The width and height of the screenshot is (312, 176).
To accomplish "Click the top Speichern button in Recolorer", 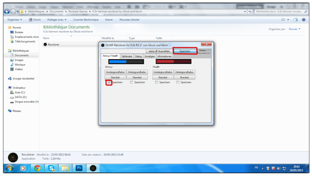I will coord(185,51).
